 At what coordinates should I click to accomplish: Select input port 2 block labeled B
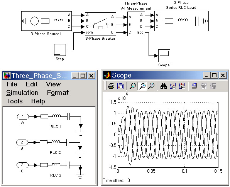pos(22,142)
